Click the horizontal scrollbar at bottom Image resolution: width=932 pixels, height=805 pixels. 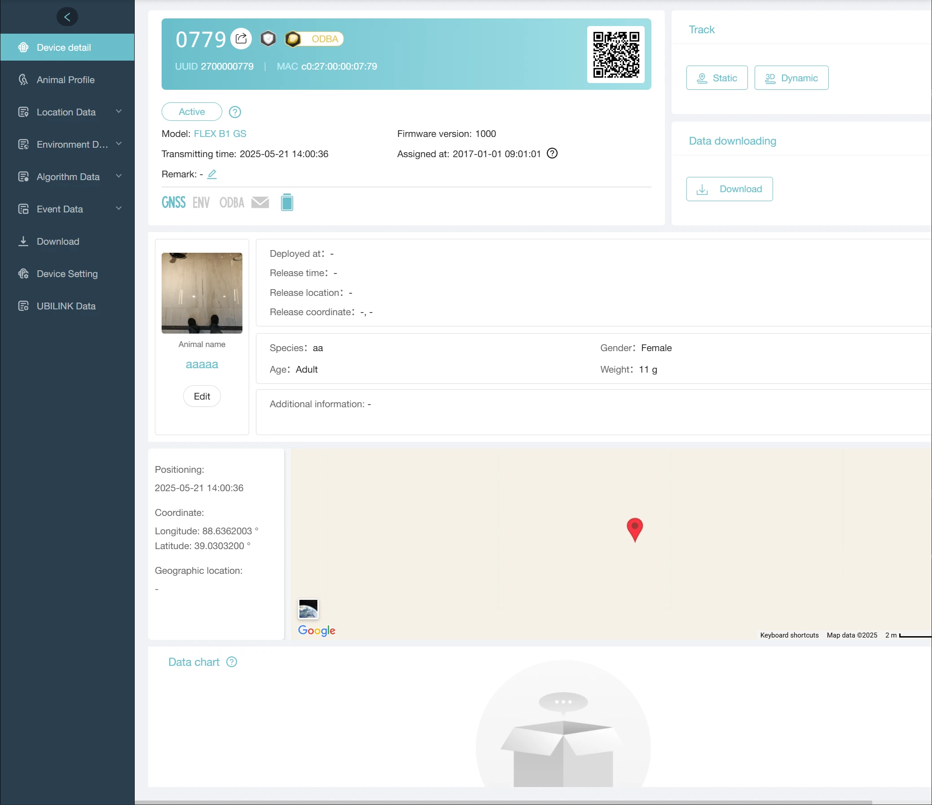click(x=503, y=802)
